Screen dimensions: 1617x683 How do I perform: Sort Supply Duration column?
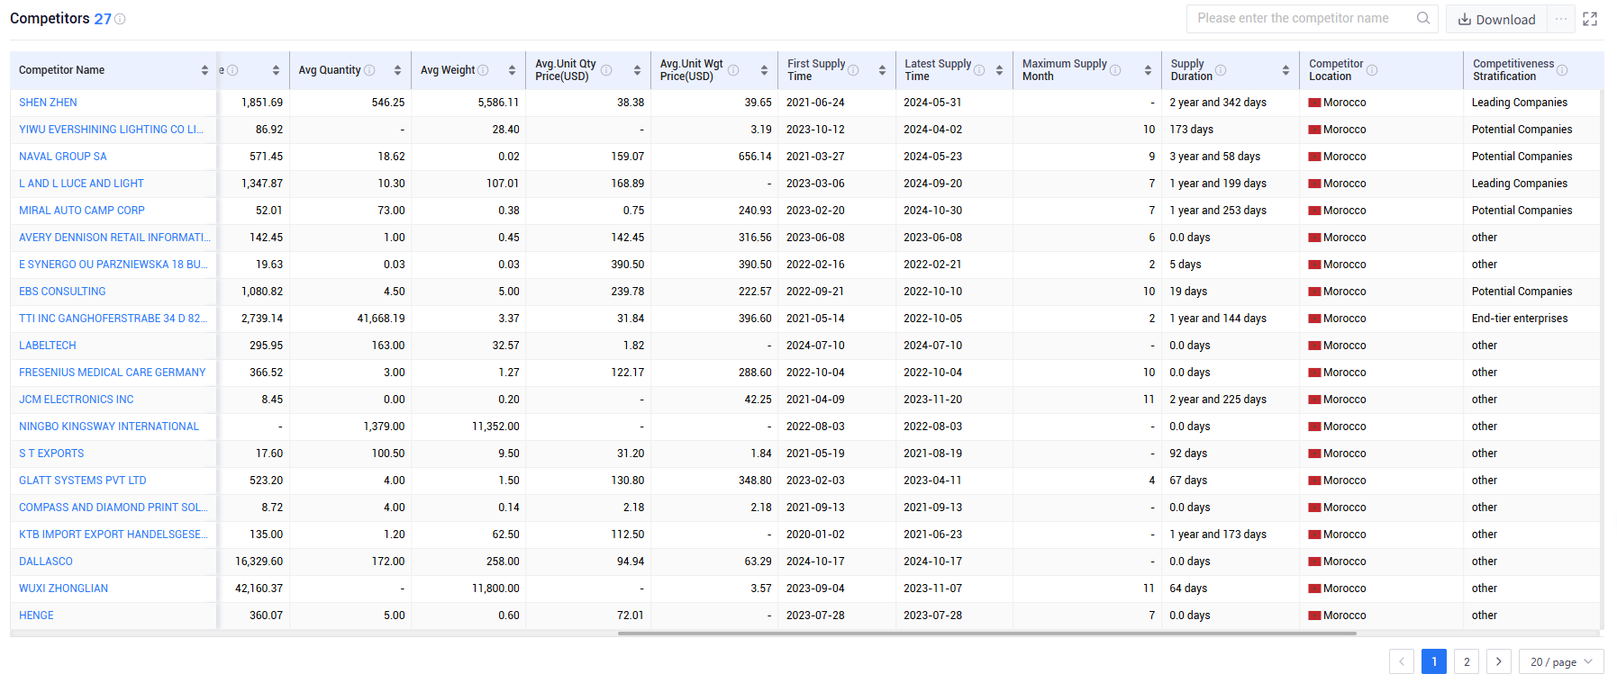1285,70
